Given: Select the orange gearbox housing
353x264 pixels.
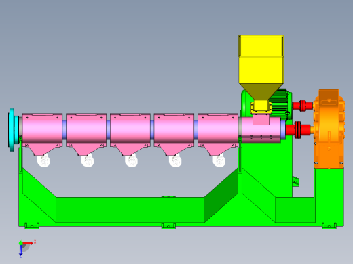Looking at the screenshot, I should [x=329, y=129].
